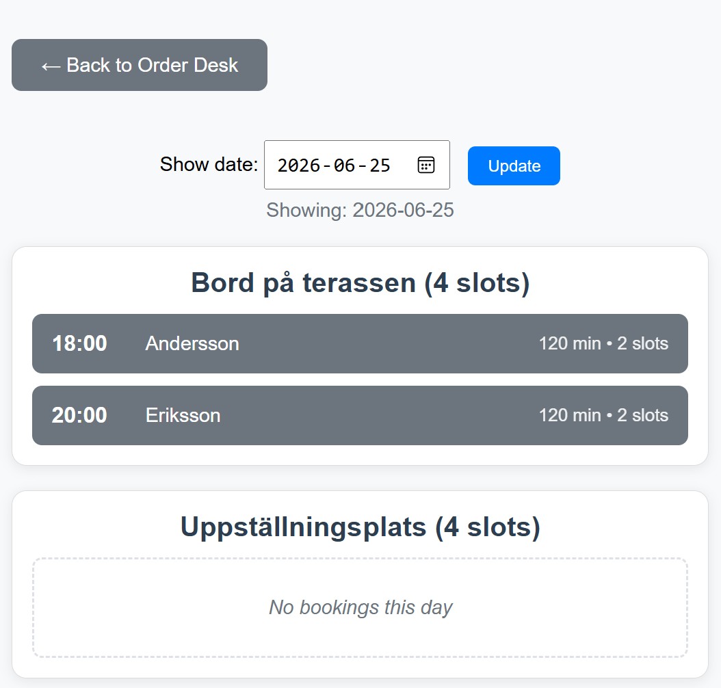Select the 'Bord på terassen (4 slots)' heading
The height and width of the screenshot is (688, 721).
tap(360, 282)
